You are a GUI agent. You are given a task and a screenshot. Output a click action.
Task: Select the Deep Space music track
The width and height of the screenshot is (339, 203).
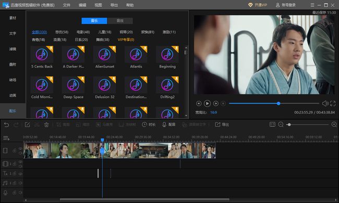coord(74,88)
